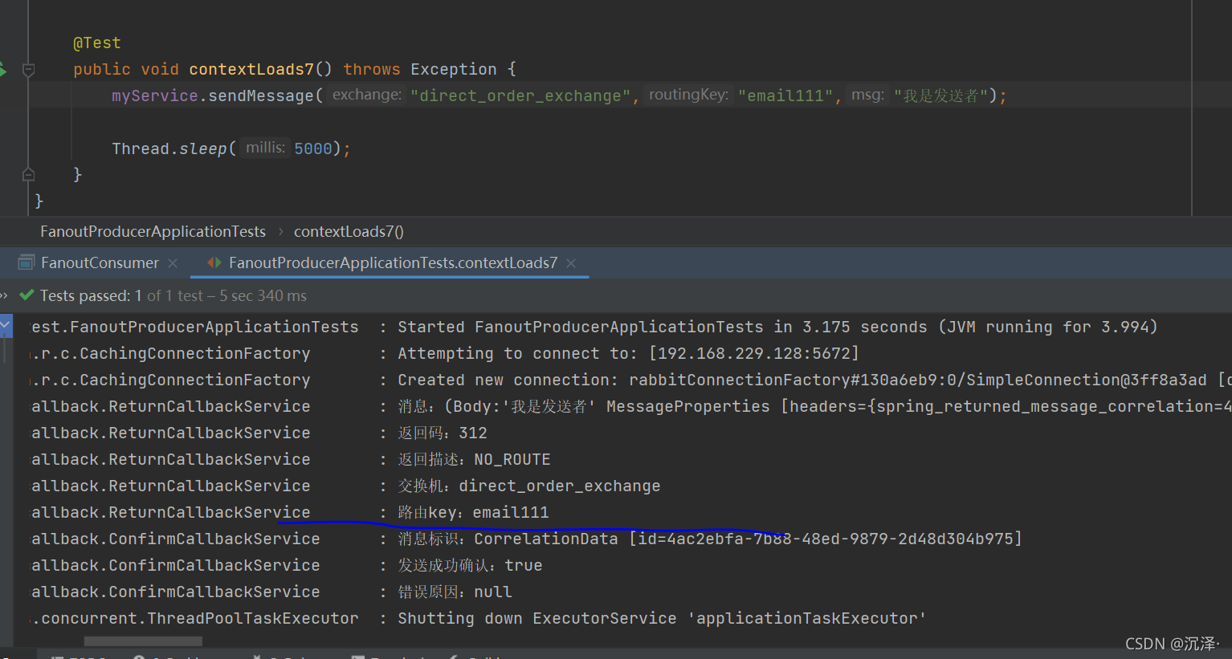Click the CorrelationData id log line

pyautogui.click(x=710, y=539)
